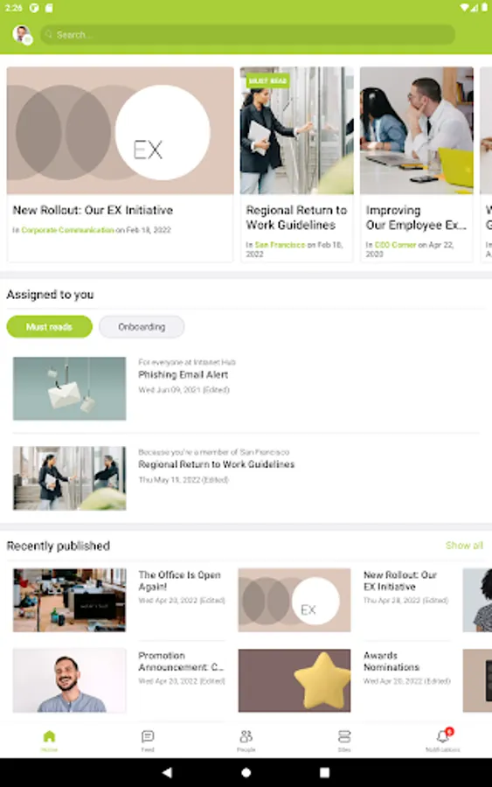Tap the Android back navigation button
The height and width of the screenshot is (787, 492).
(168, 772)
